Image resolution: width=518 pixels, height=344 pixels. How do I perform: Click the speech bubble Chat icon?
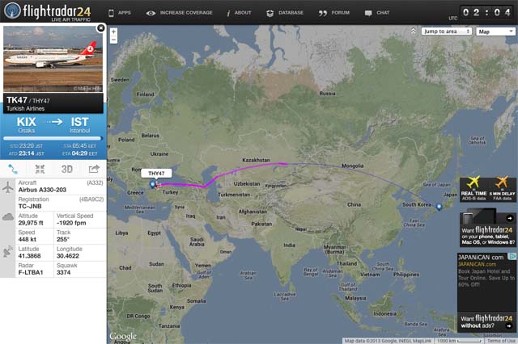[368, 13]
